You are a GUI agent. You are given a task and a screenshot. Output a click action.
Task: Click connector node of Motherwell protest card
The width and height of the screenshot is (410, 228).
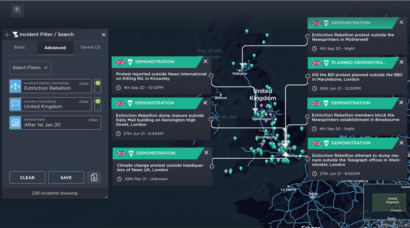[308, 36]
